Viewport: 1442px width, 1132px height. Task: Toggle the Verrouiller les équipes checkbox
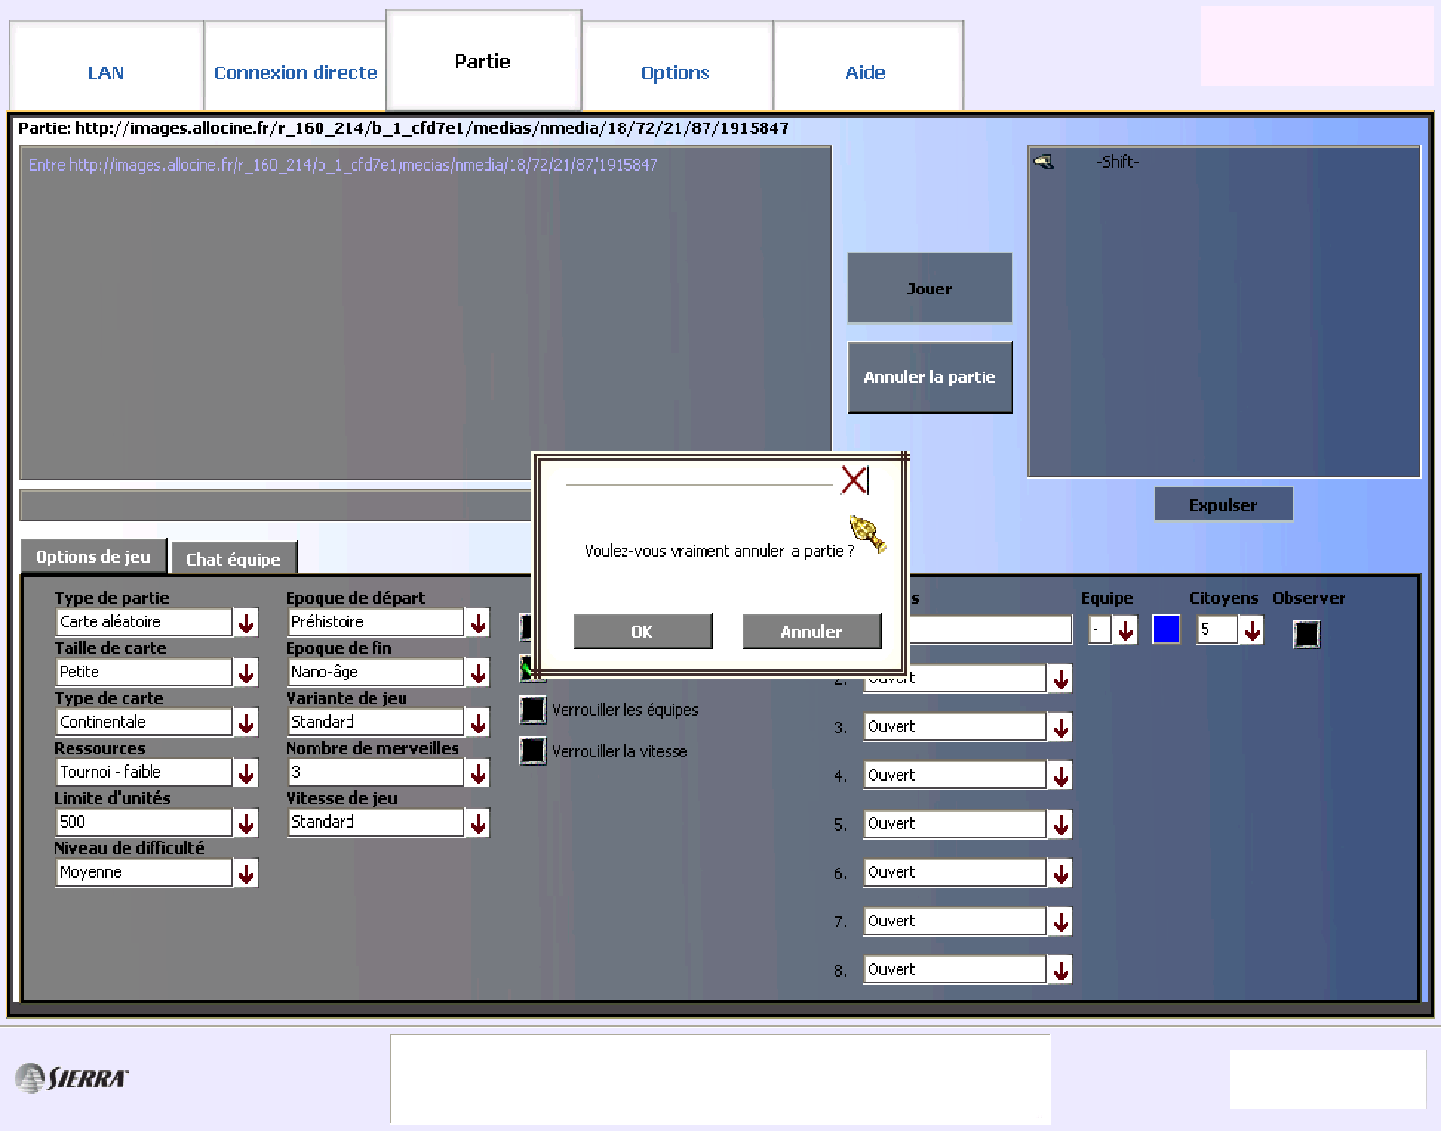click(x=533, y=709)
